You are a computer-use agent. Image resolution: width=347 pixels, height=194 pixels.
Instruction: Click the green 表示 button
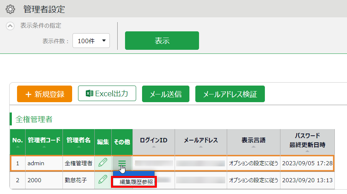coord(162,41)
